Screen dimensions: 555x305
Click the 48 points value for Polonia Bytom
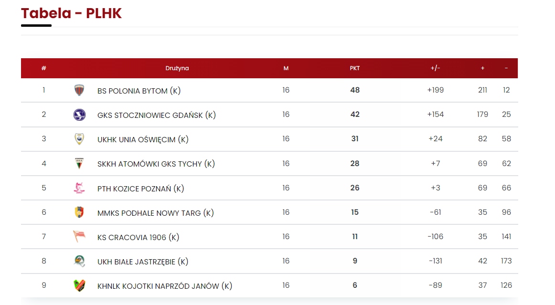[354, 90]
